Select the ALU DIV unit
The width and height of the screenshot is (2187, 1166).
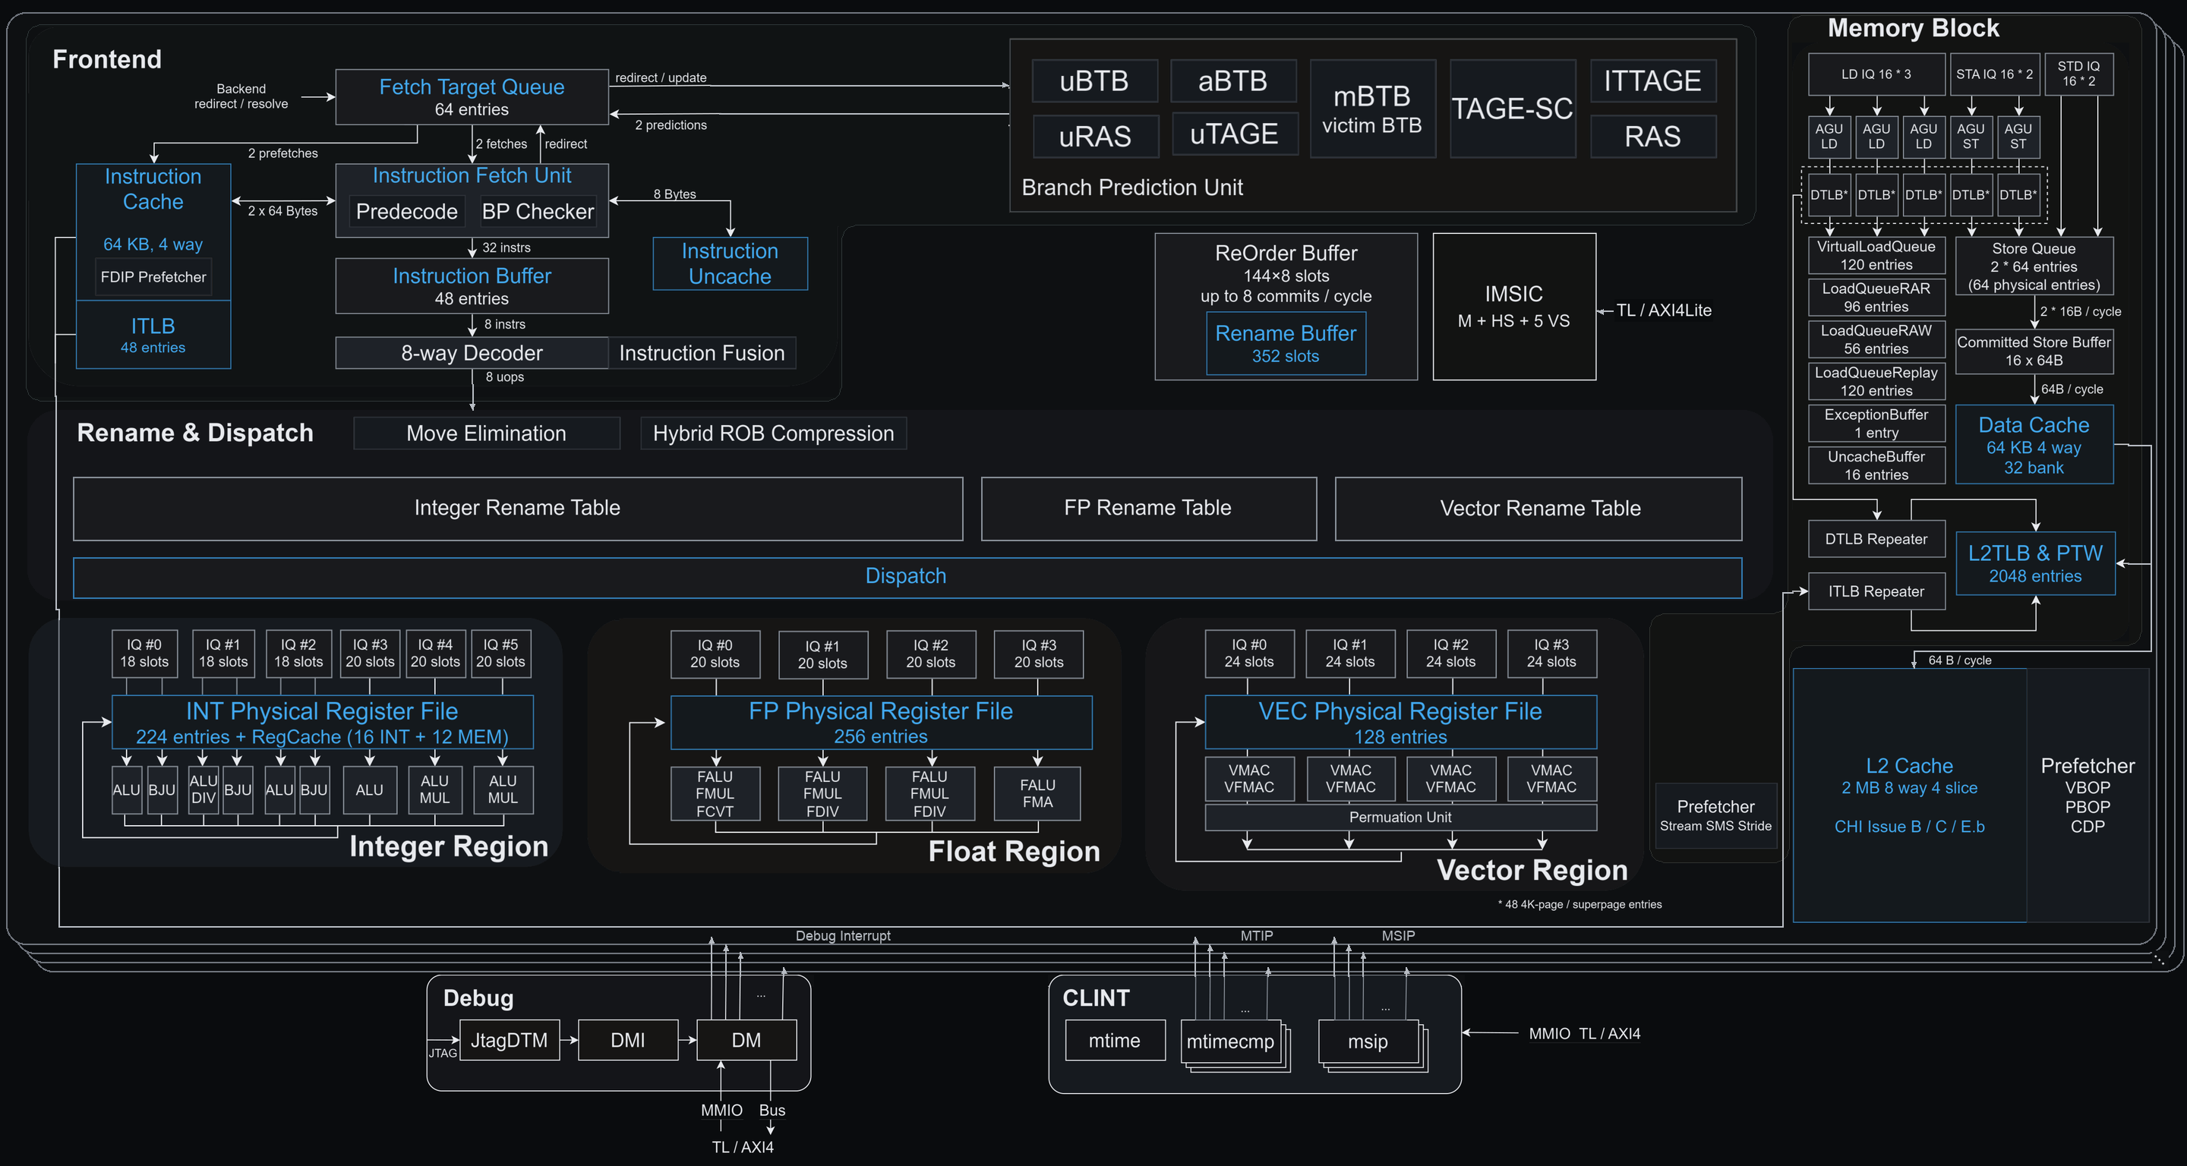[203, 790]
